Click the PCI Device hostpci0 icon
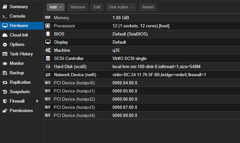 48,83
